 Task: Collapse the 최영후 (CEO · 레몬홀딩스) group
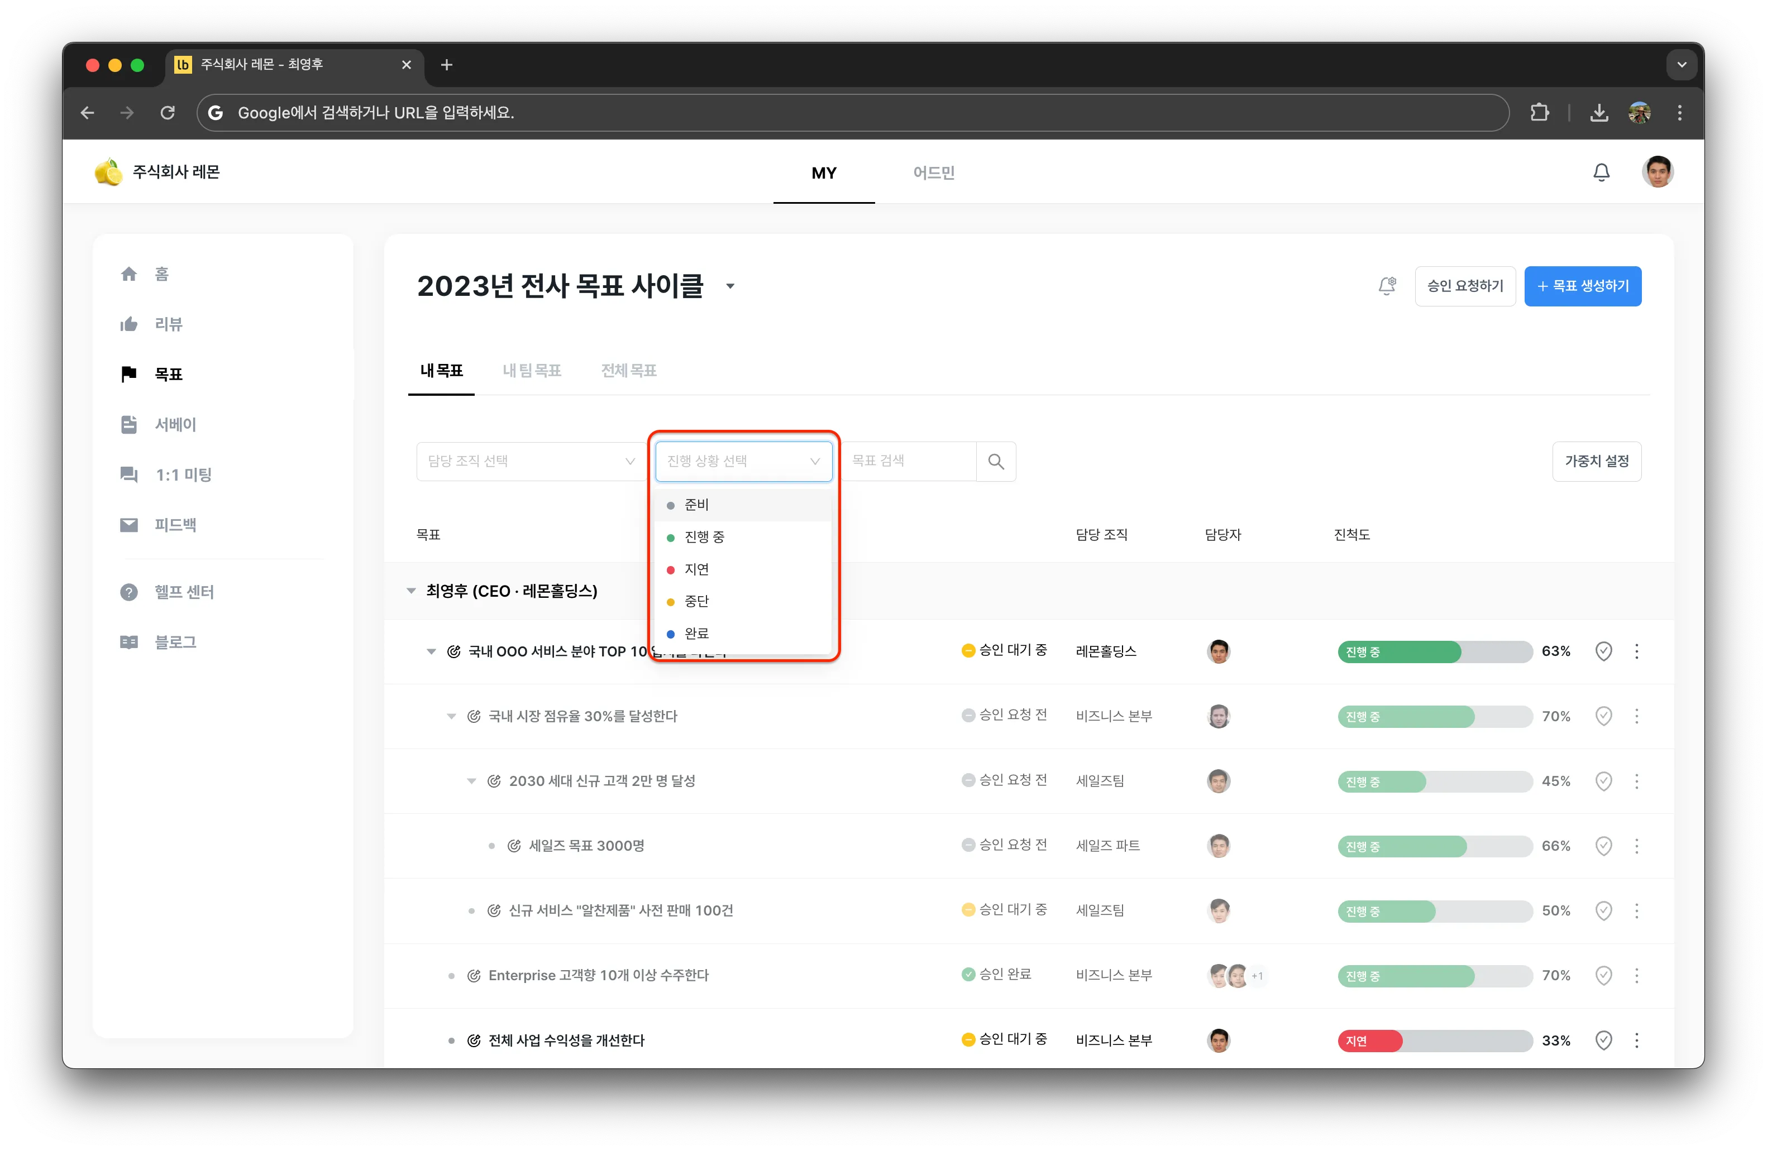point(411,592)
